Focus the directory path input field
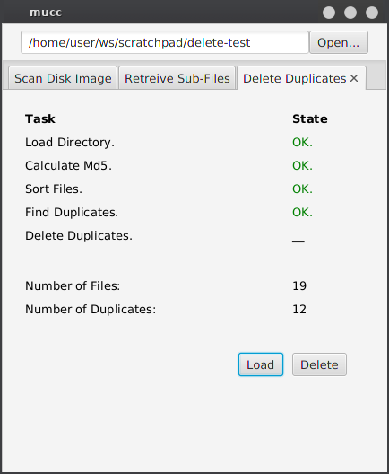Screen dimensions: 389x474 165,42
